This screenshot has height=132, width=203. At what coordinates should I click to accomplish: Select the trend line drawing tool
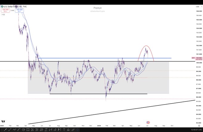pyautogui.click(x=5, y=130)
